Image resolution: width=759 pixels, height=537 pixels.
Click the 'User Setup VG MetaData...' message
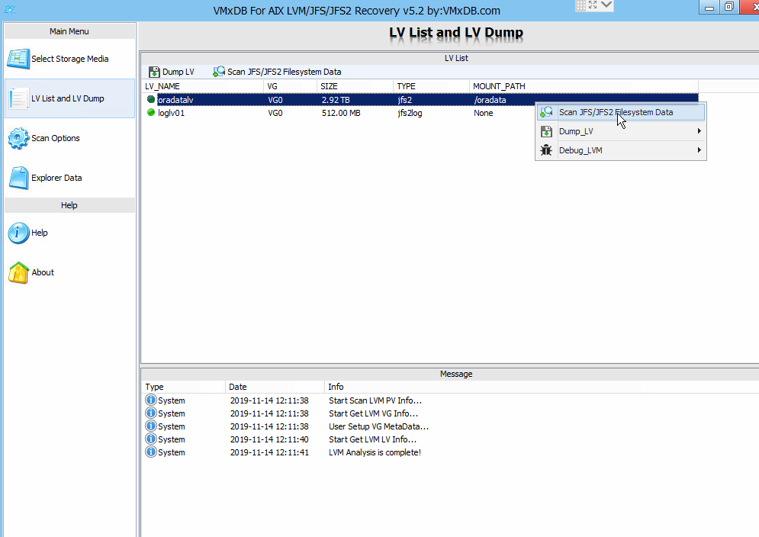click(x=378, y=426)
